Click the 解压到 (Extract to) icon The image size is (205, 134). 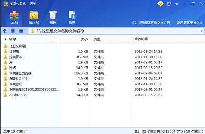pyautogui.click(x=34, y=18)
